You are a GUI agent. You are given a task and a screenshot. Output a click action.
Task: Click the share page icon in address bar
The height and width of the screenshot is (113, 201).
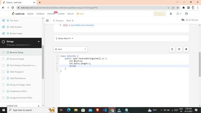point(173,8)
